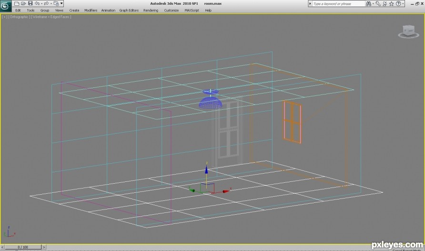Screen dimensions: 425x251
Task: Open the Undo history dropdown arrow
Action: tap(41, 4)
